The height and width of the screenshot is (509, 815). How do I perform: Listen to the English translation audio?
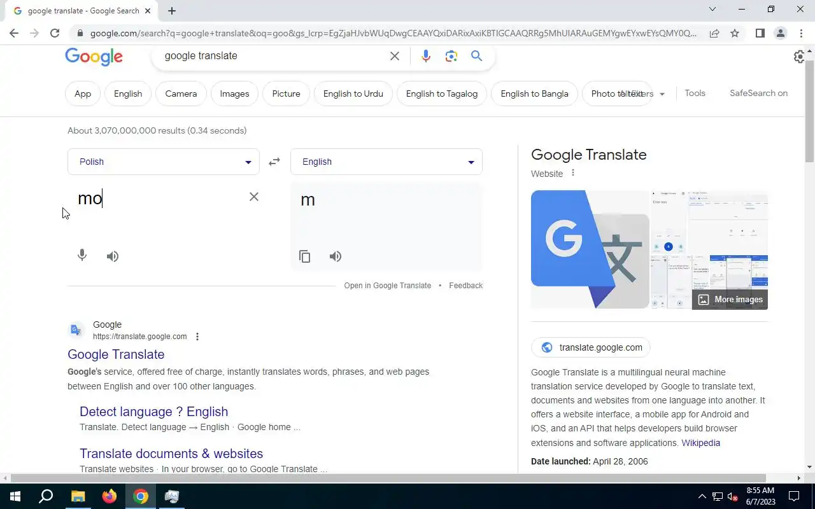(336, 256)
